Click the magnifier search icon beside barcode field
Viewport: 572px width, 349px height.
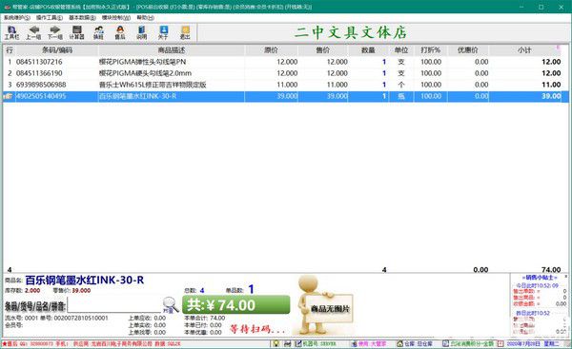(x=170, y=305)
